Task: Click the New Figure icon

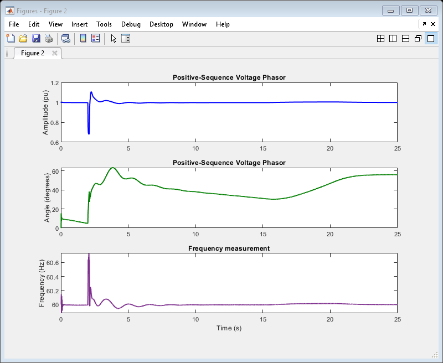Action: click(11, 38)
